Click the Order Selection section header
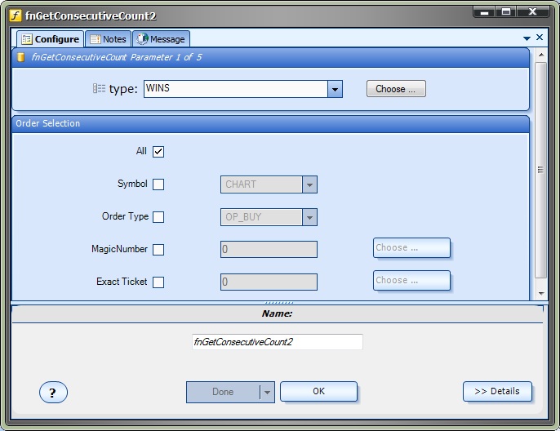Screen dimensions: 560x431 coord(270,123)
